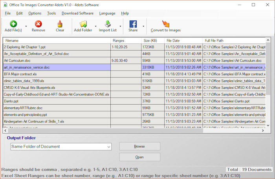This screenshot has height=179, width=275.
Task: Click the vertical scrollbar down arrow
Action: [268, 125]
